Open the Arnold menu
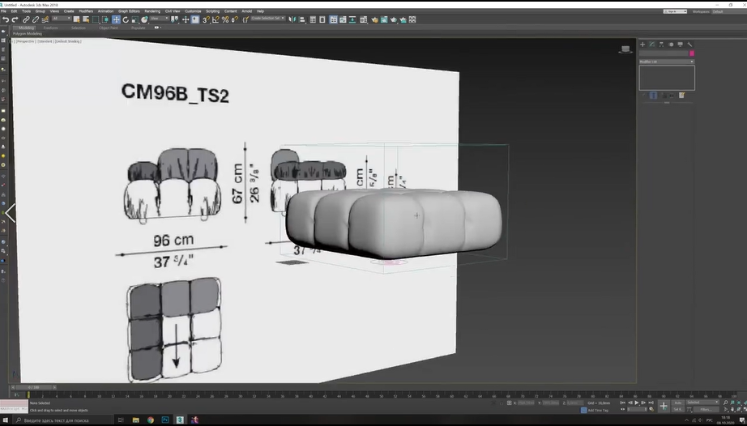 tap(247, 11)
